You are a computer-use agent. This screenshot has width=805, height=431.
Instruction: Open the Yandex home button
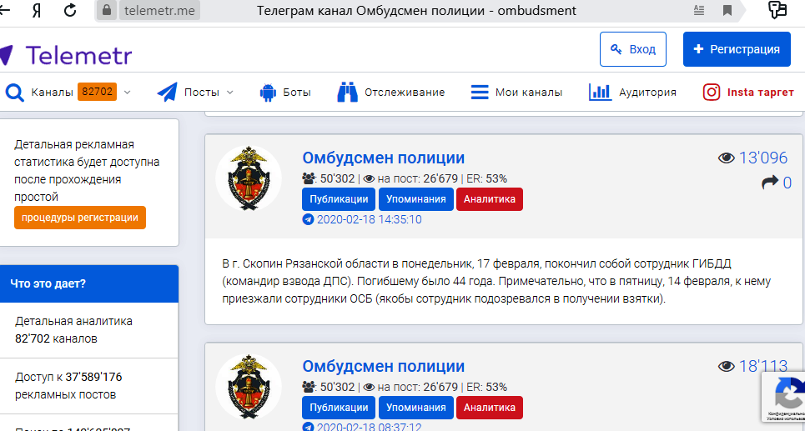(37, 10)
